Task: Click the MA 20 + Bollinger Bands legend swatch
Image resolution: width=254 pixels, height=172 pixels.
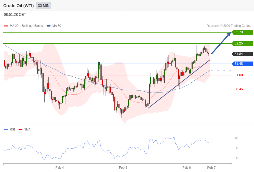Action: [x=6, y=26]
